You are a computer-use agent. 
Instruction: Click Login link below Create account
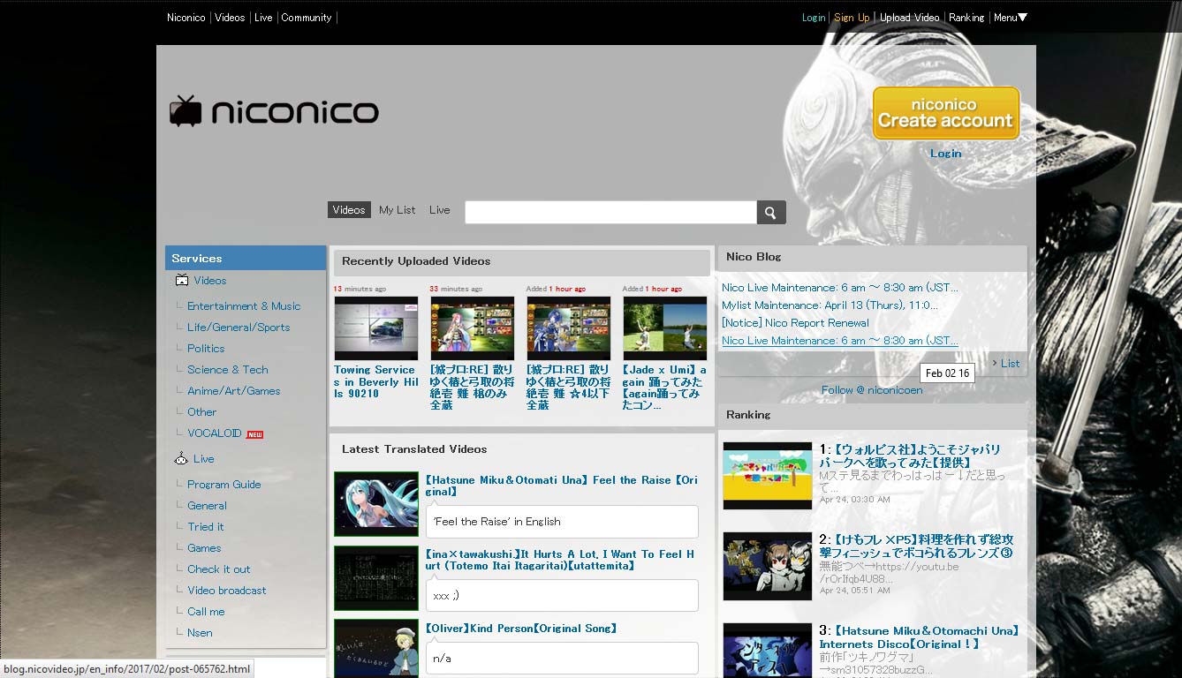click(945, 154)
